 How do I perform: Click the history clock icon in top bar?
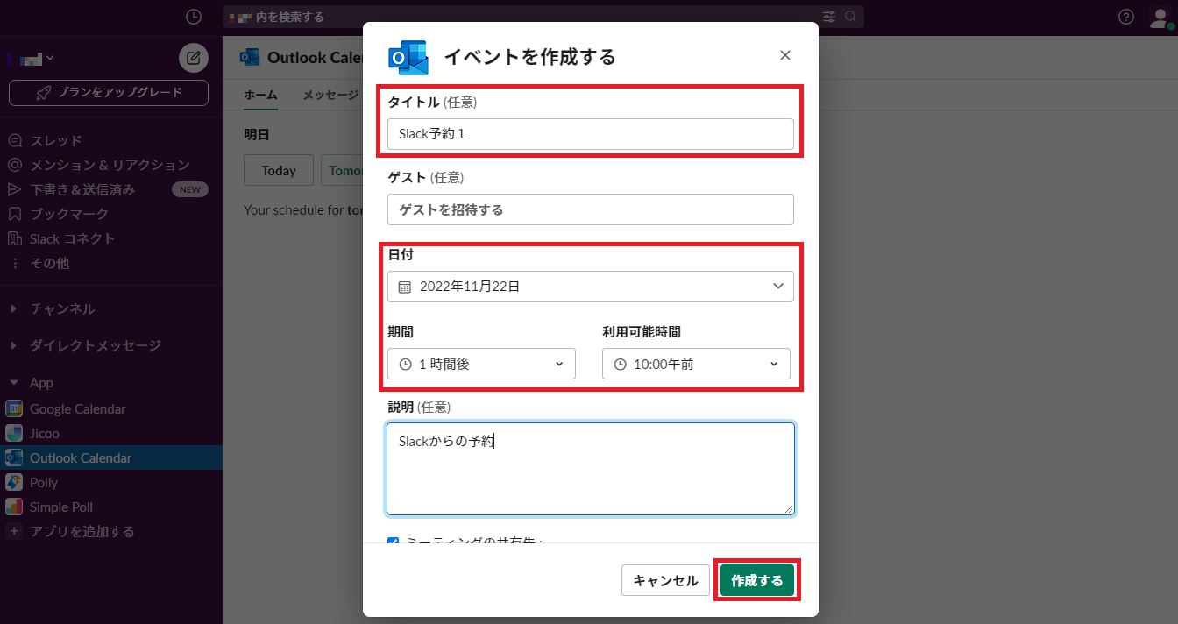(x=194, y=17)
